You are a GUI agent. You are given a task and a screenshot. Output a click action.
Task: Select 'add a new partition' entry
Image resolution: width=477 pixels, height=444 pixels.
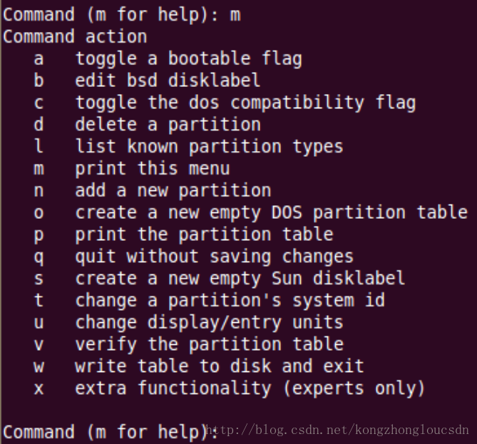(153, 191)
